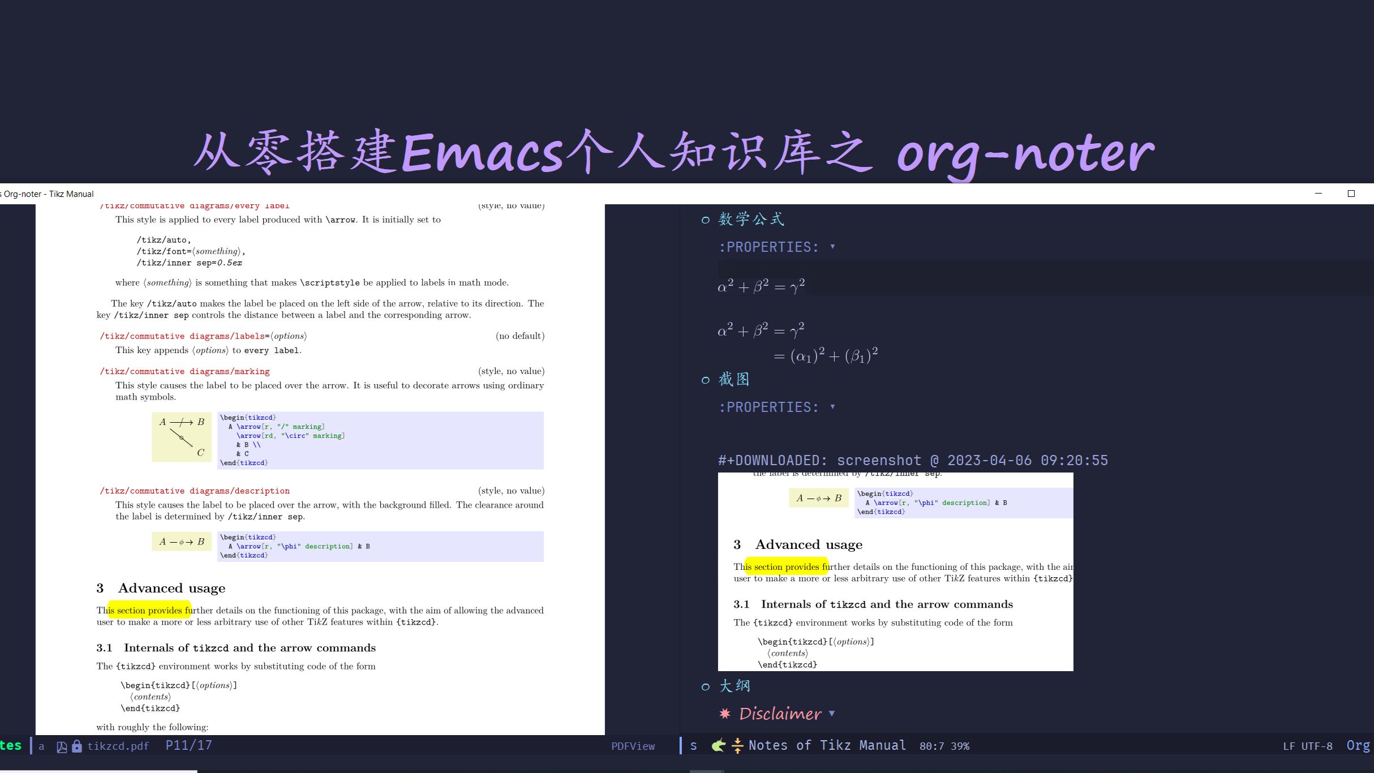Viewport: 1374px width, 773px height.
Task: Click the 39% buffer position indicator
Action: tap(960, 746)
